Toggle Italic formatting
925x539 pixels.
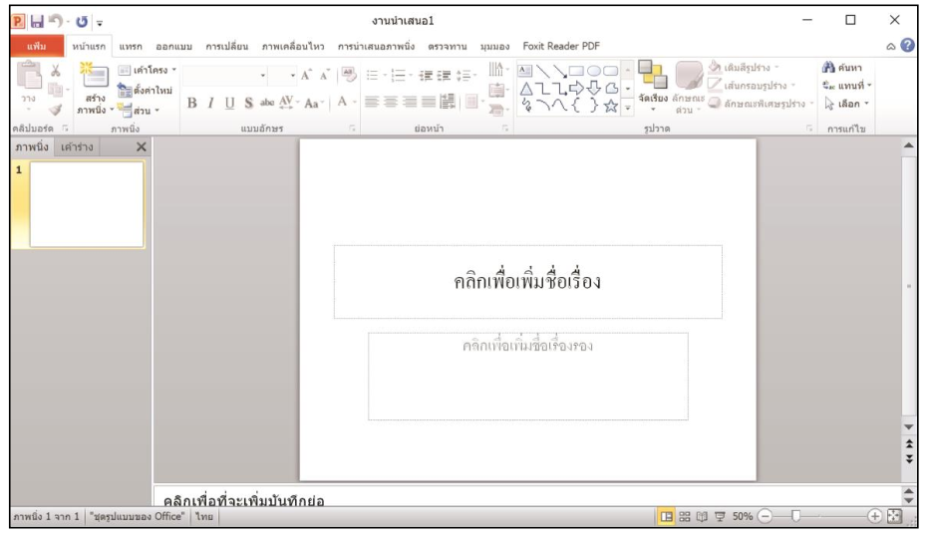tap(211, 105)
